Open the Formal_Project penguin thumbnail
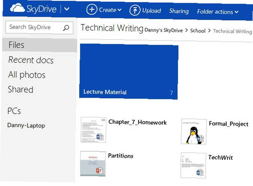 pyautogui.click(x=194, y=131)
